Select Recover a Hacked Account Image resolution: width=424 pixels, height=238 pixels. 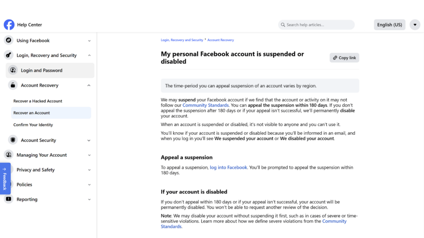click(38, 101)
